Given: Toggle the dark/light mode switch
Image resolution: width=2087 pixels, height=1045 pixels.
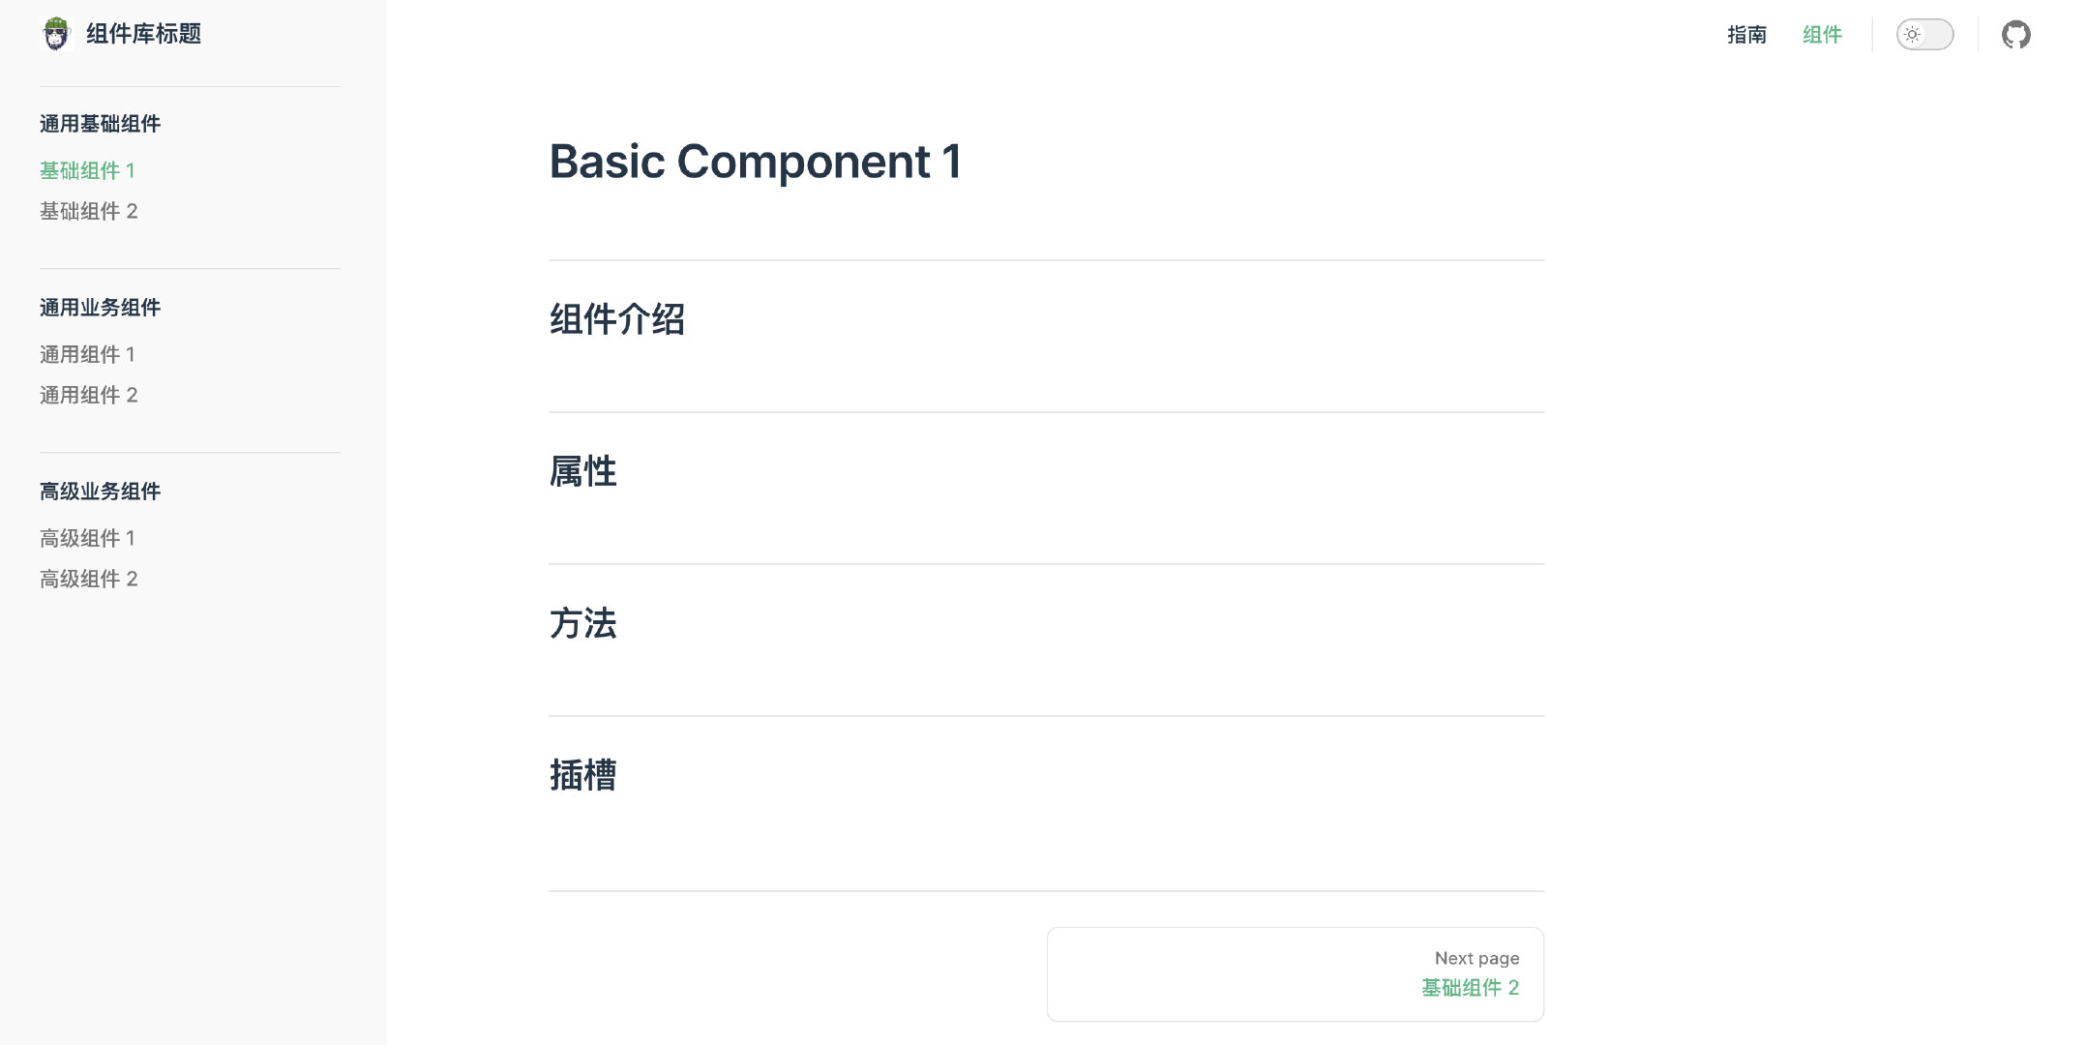Looking at the screenshot, I should (1924, 36).
